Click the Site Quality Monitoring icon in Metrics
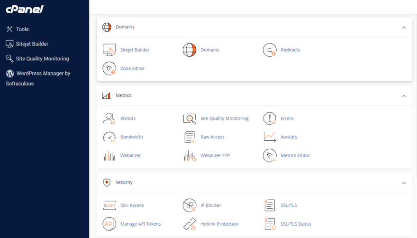The height and width of the screenshot is (238, 417). [x=190, y=119]
